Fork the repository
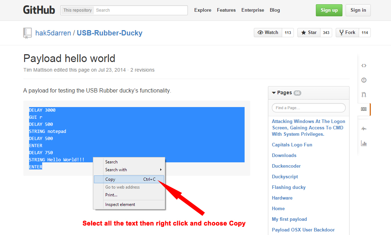This screenshot has width=391, height=235. click(347, 33)
